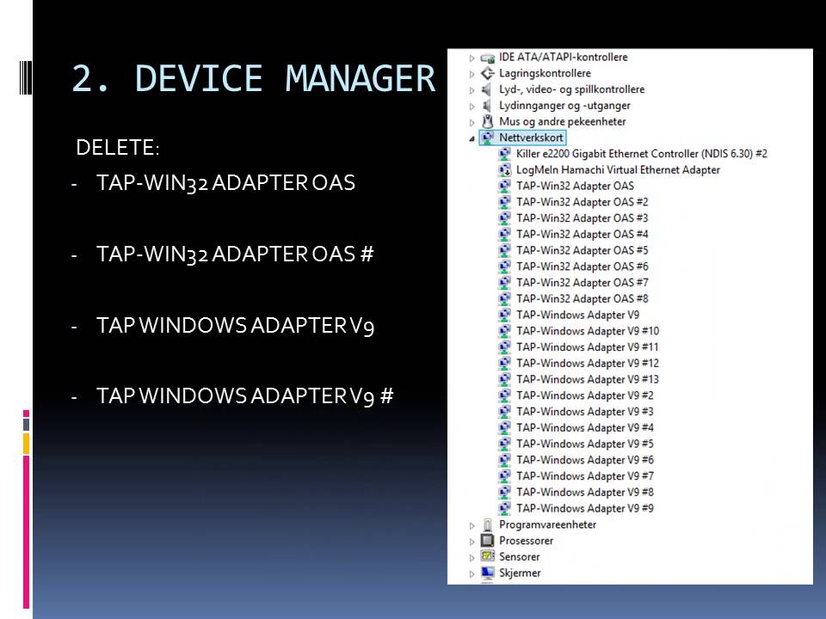Select the Nettverkskort category label

[x=531, y=138]
